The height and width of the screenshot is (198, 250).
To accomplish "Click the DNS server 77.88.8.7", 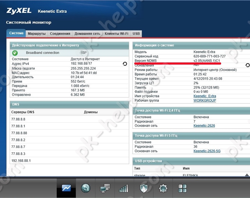I will 18,147.
